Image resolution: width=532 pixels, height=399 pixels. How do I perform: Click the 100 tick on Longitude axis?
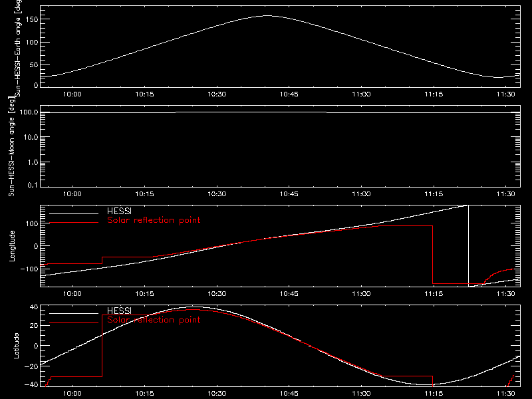pos(32,223)
